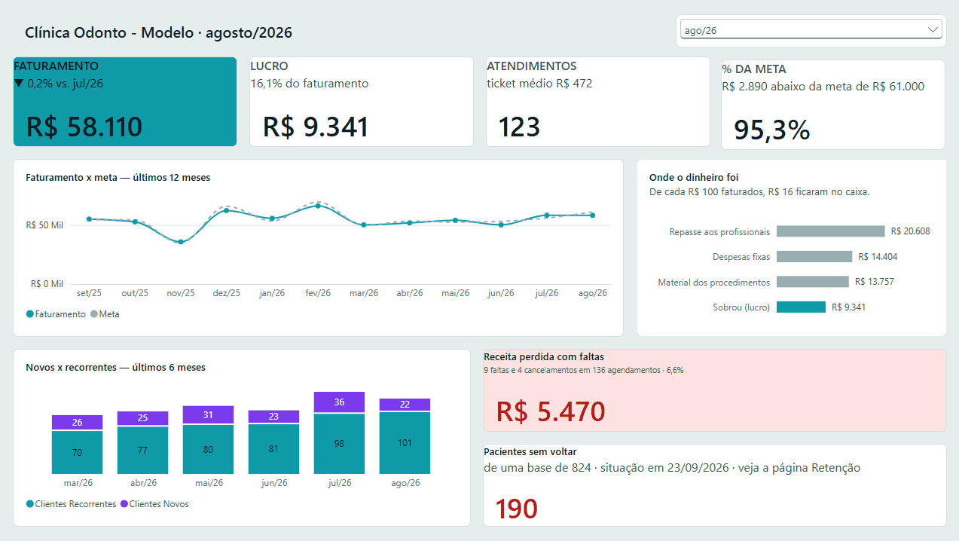
Task: Select the teal 81 segment for jun/26
Action: [x=273, y=449]
